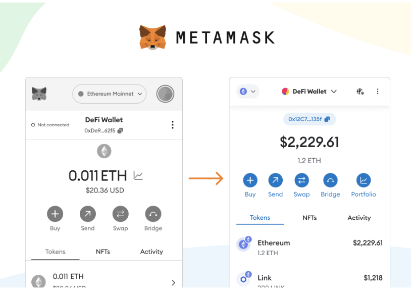411x289 pixels.
Task: Switch to NFTs tab in new wallet
Action: coord(310,218)
